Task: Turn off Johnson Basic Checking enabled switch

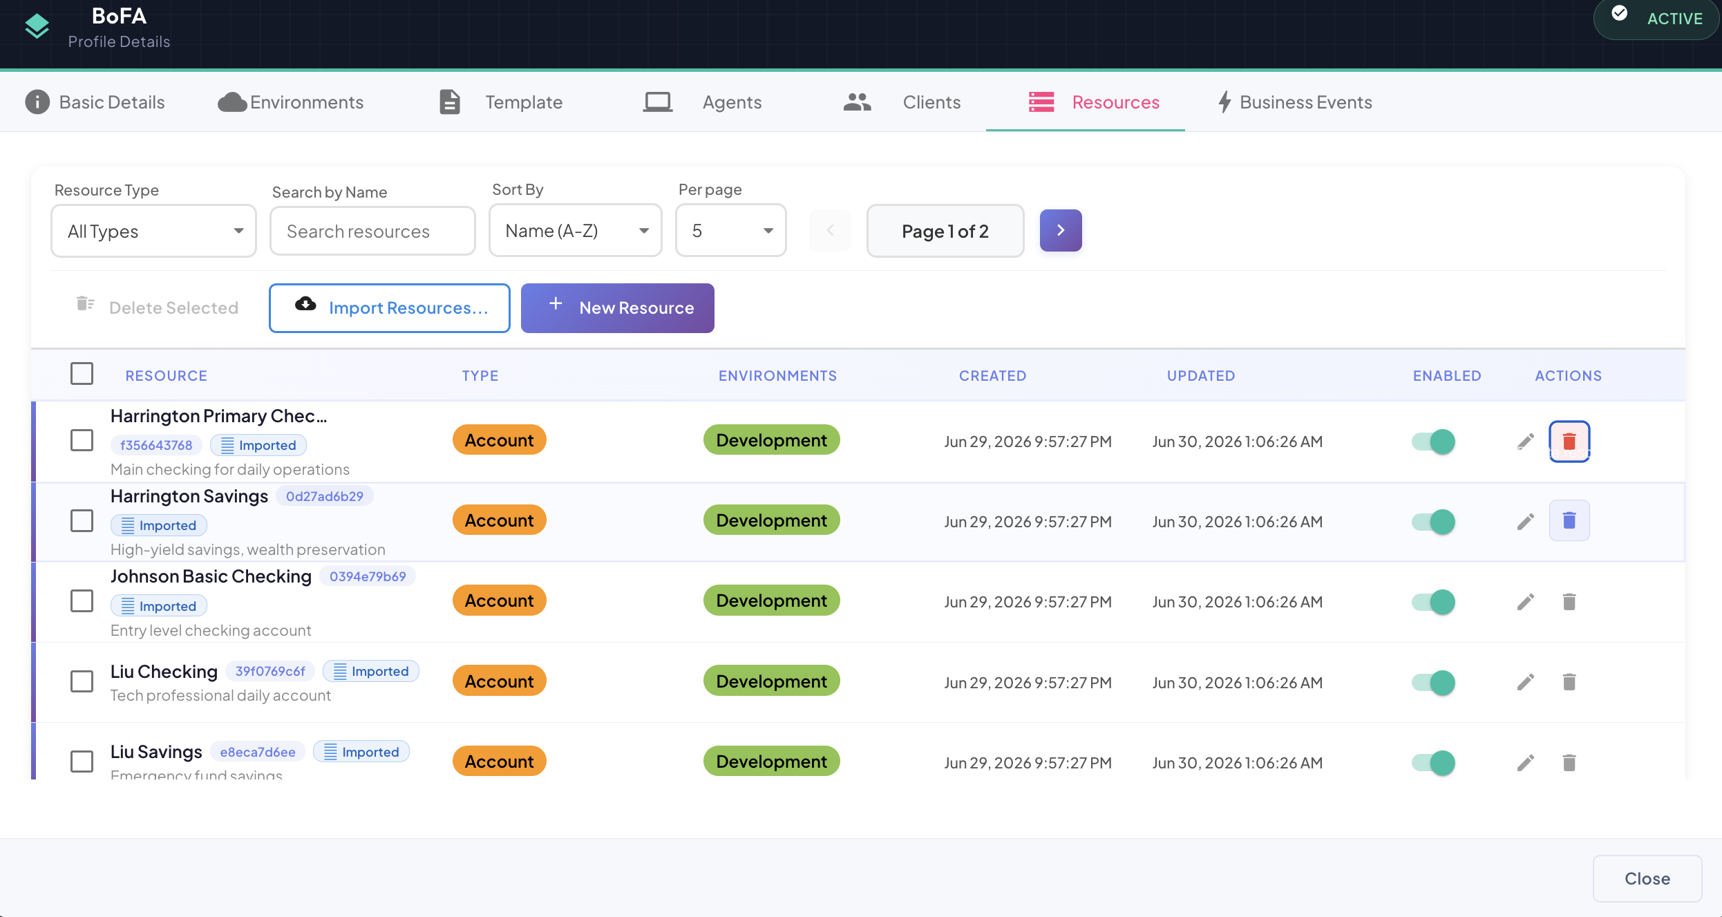Action: (x=1433, y=602)
